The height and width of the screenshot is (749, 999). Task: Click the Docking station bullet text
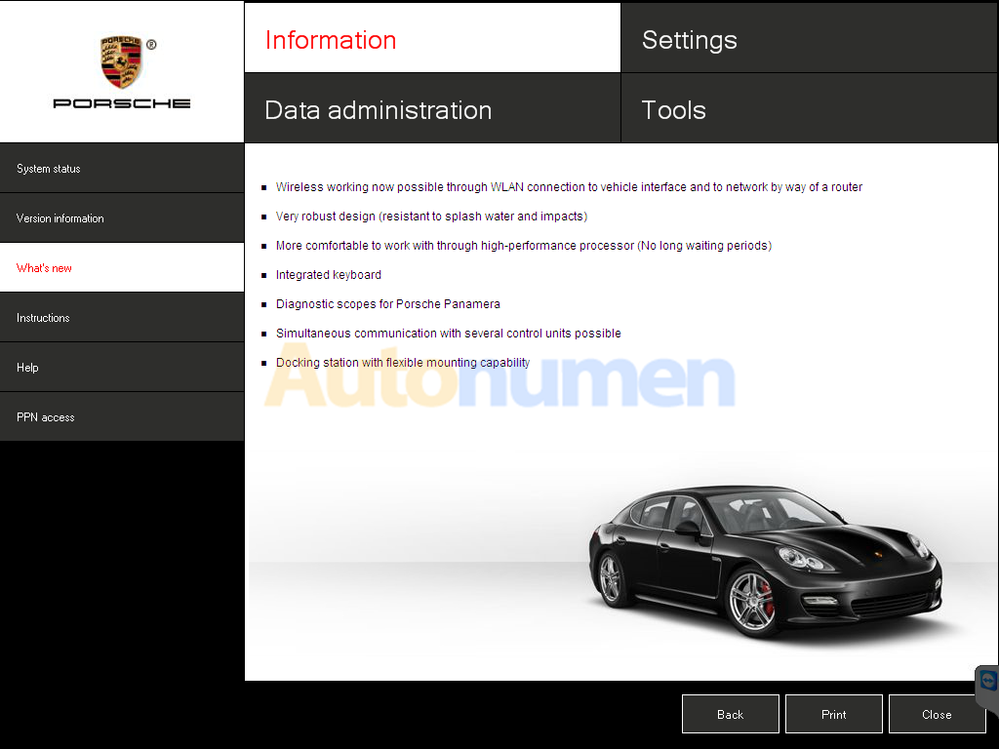pyautogui.click(x=402, y=363)
